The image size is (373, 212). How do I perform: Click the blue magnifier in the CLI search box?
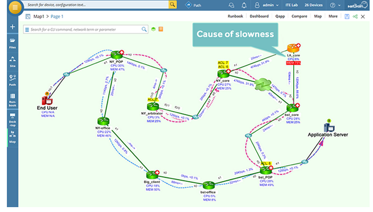pos(144,29)
